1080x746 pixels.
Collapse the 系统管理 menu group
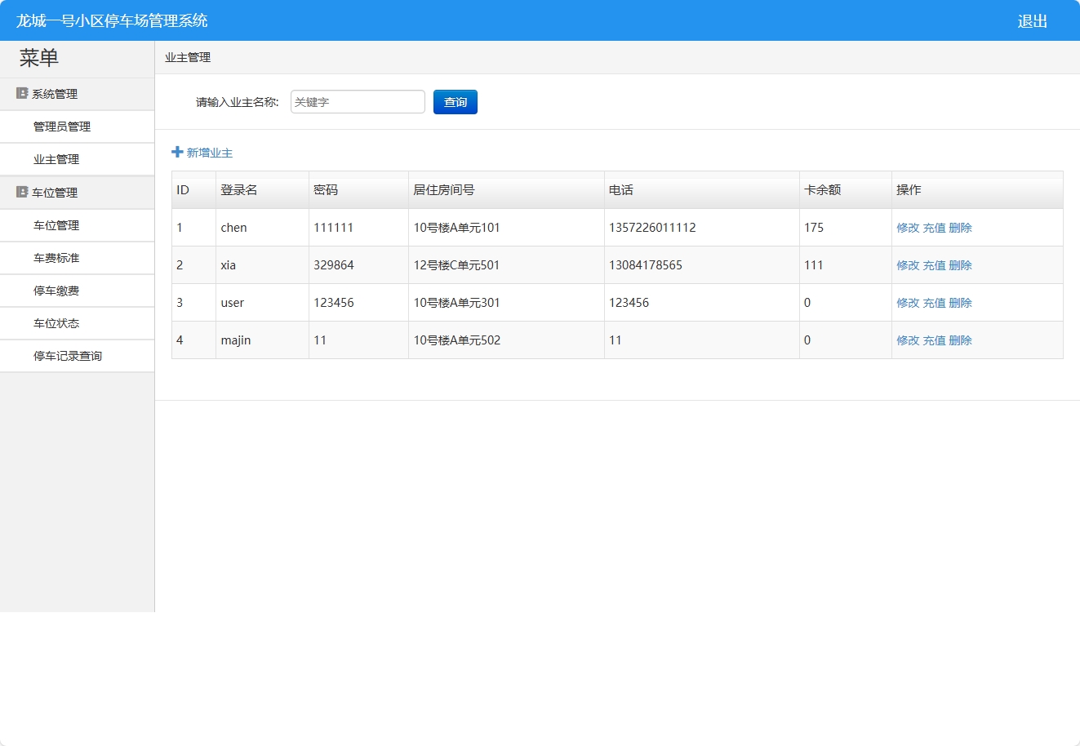[55, 95]
